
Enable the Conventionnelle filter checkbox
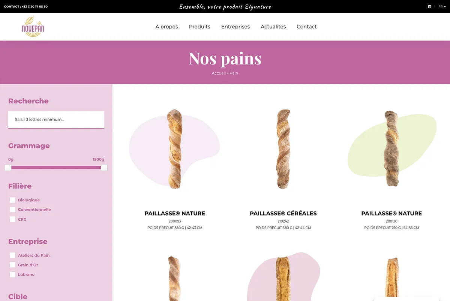click(13, 210)
